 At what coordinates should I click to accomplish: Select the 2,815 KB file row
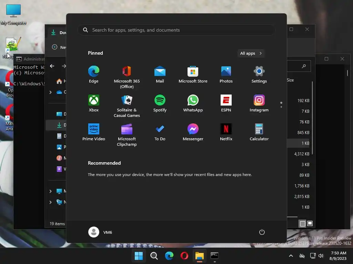[299, 196]
